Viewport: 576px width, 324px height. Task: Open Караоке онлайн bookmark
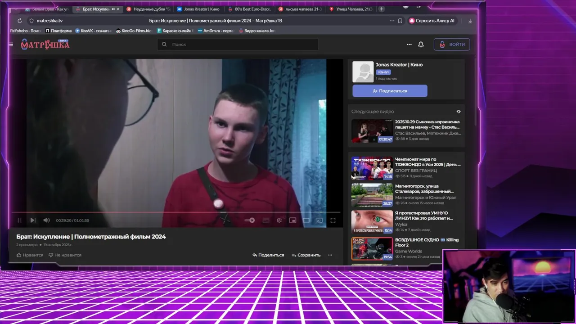click(175, 31)
